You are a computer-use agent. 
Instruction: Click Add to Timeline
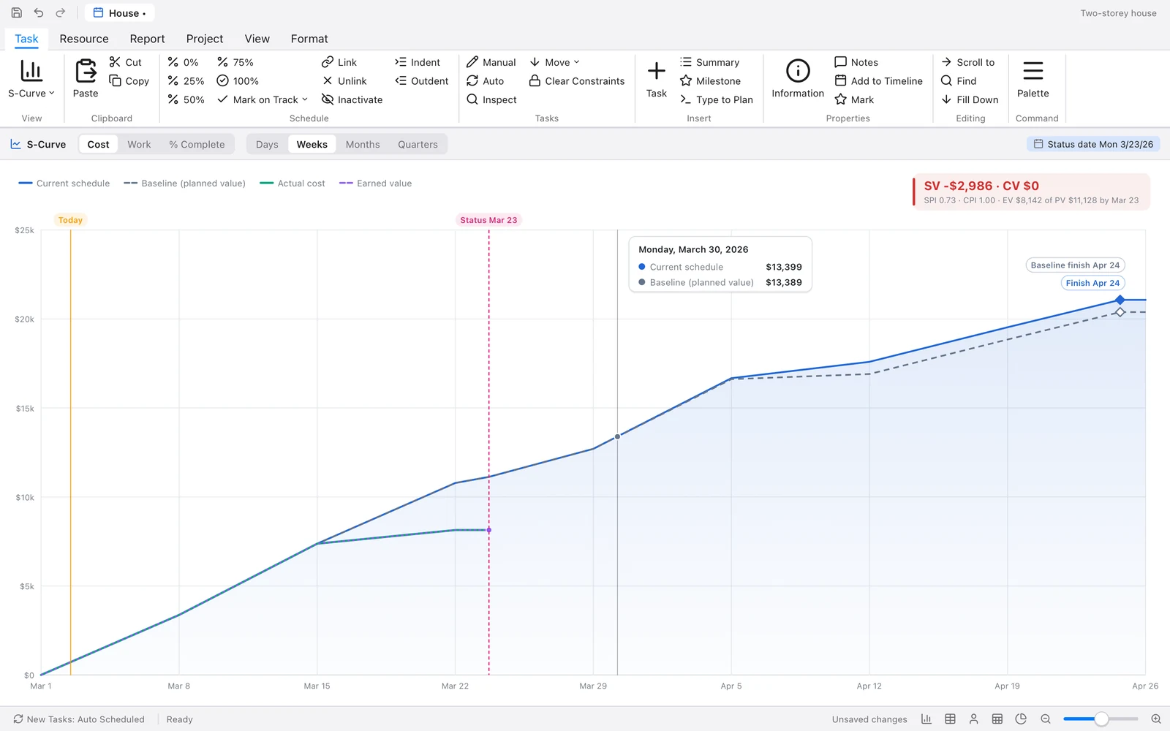879,81
